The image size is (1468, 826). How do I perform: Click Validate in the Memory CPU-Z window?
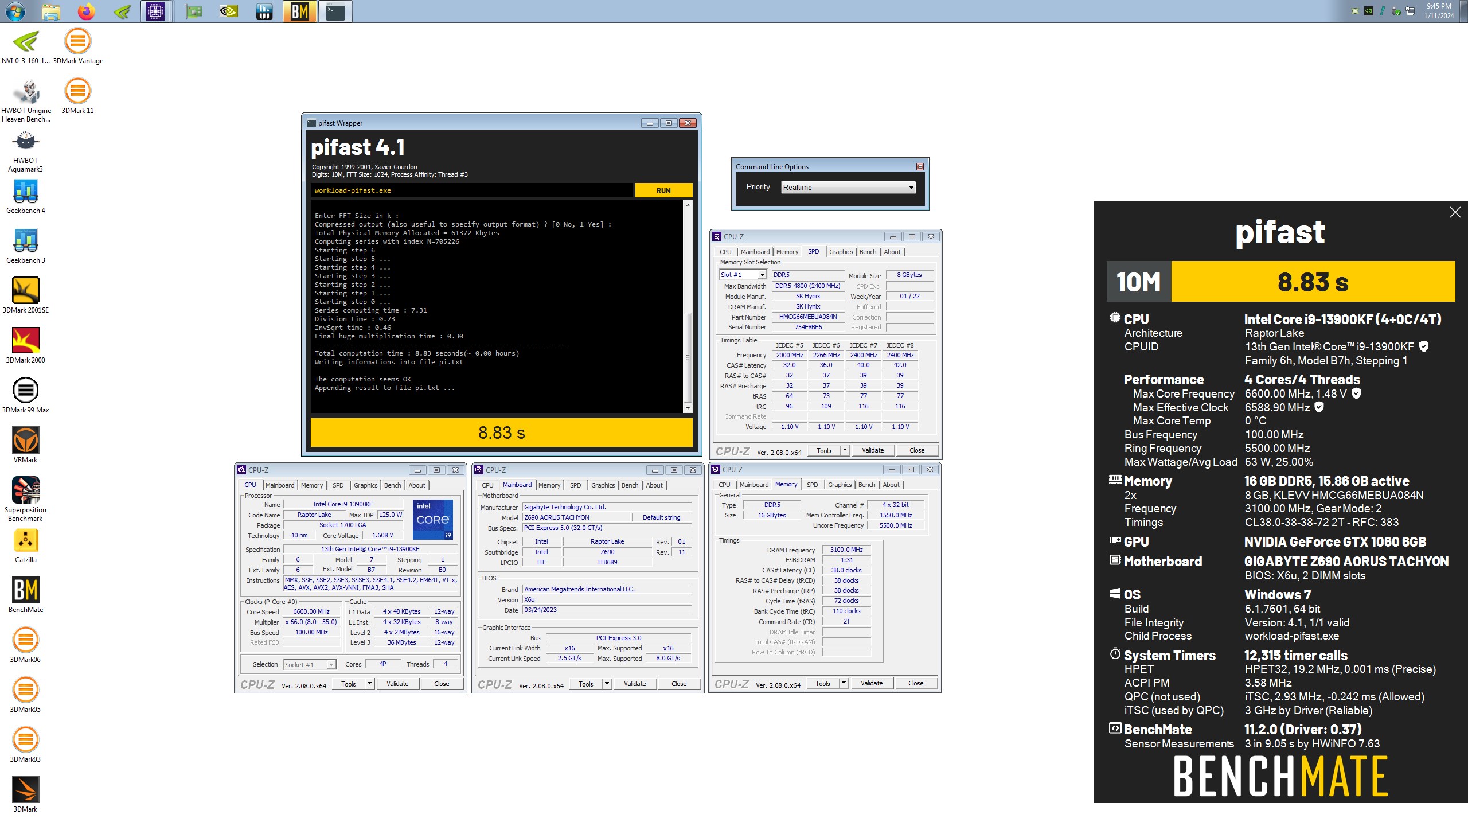coord(871,683)
